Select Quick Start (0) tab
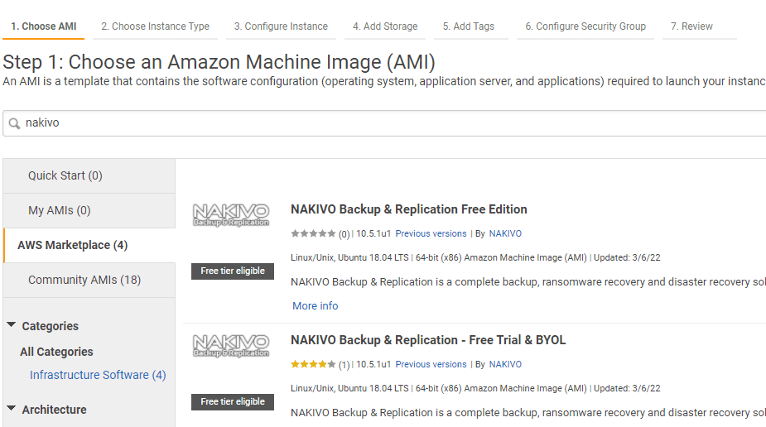Viewport: 766px width, 427px height. click(89, 175)
